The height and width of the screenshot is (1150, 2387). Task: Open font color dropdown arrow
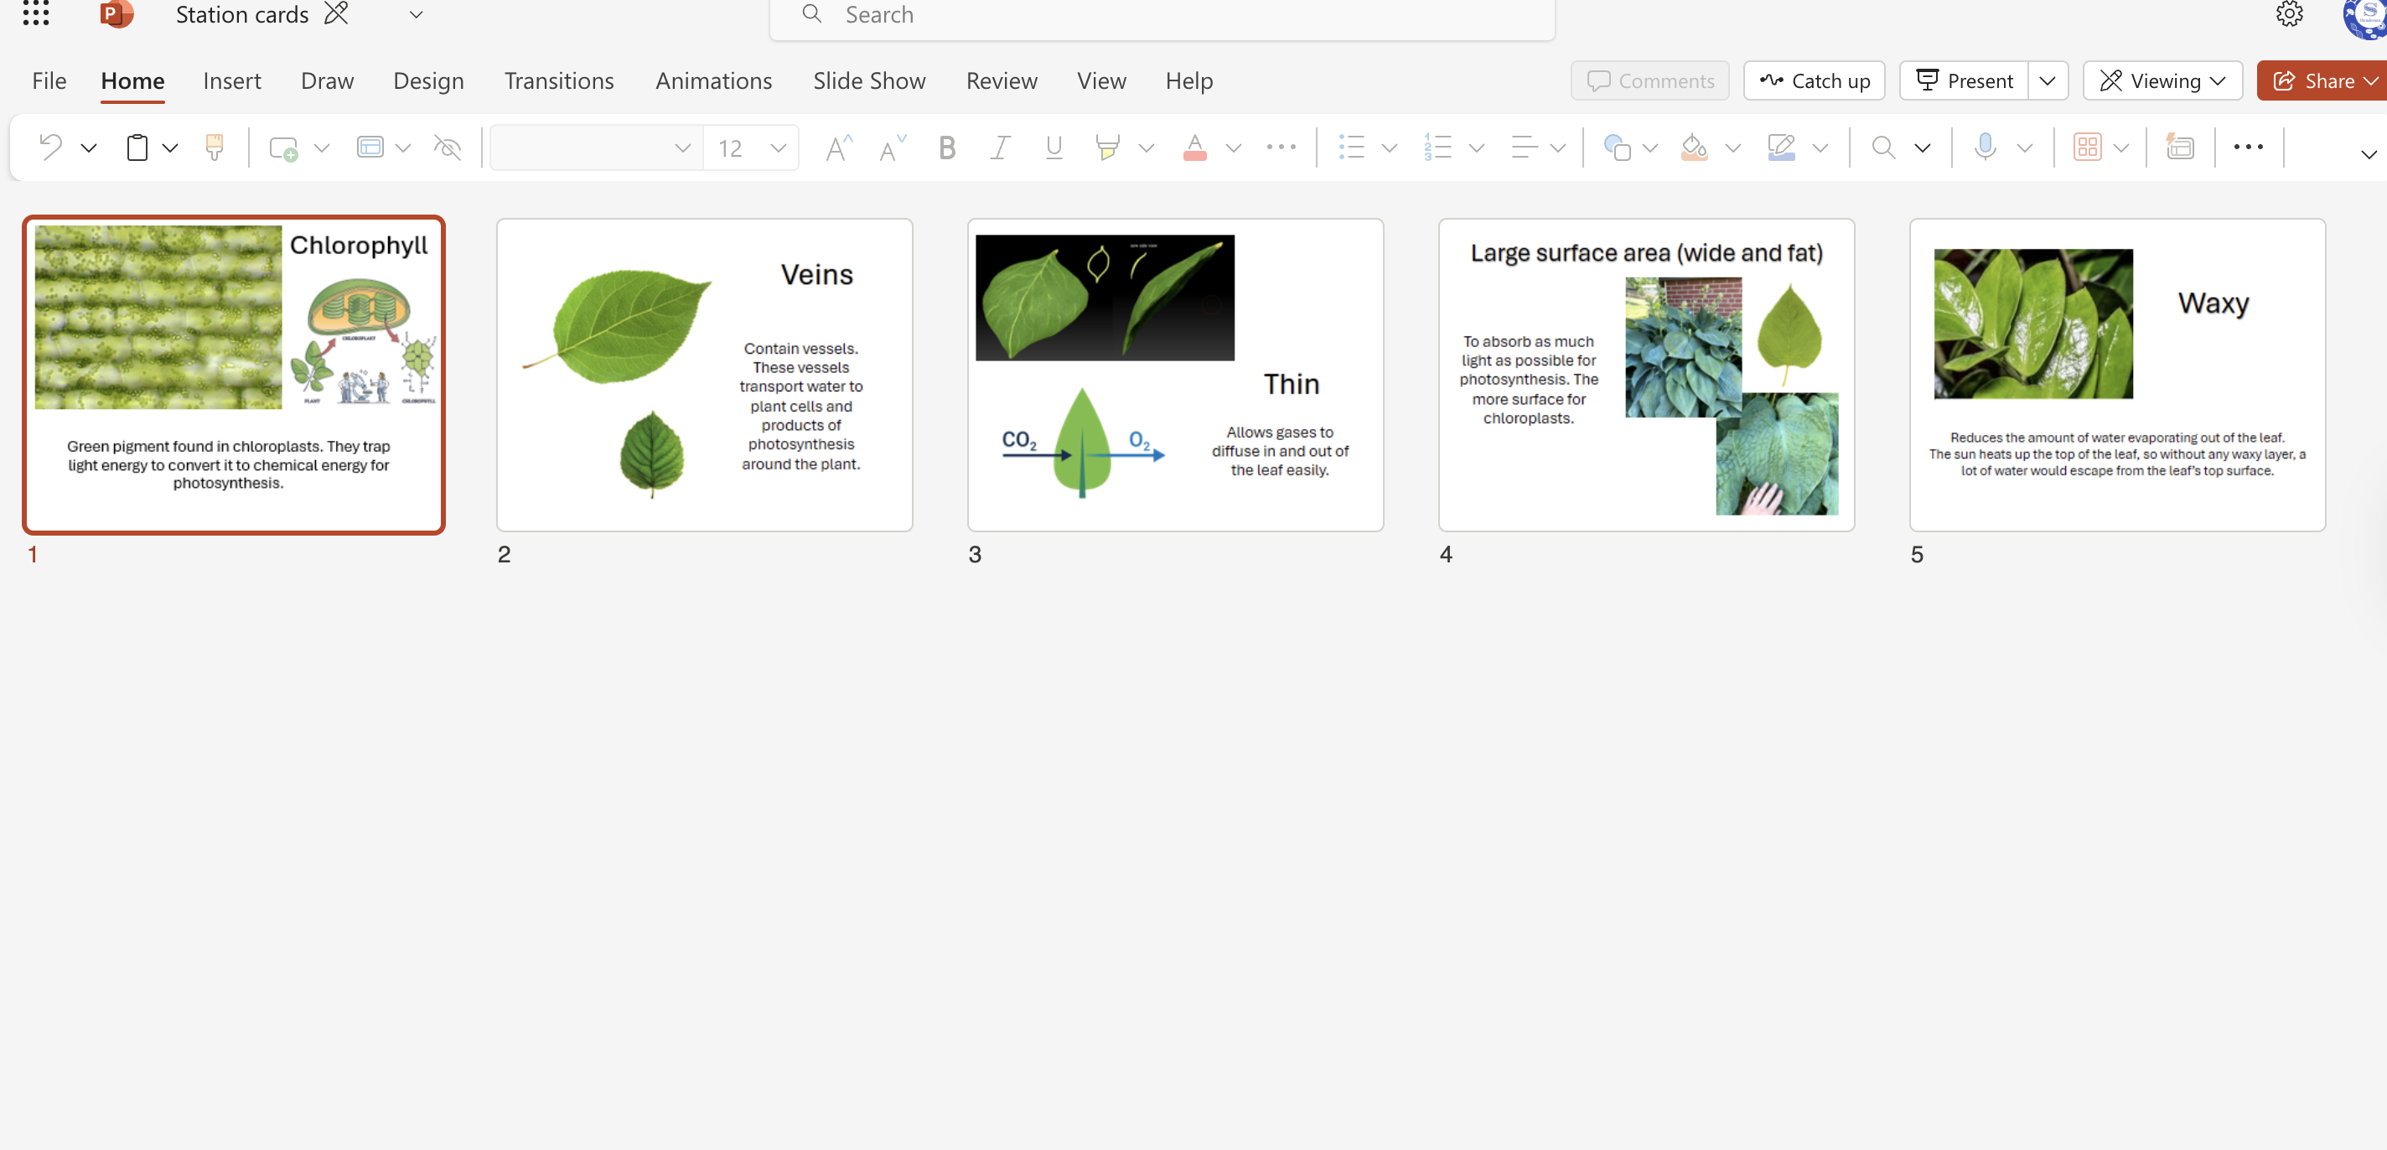point(1234,148)
